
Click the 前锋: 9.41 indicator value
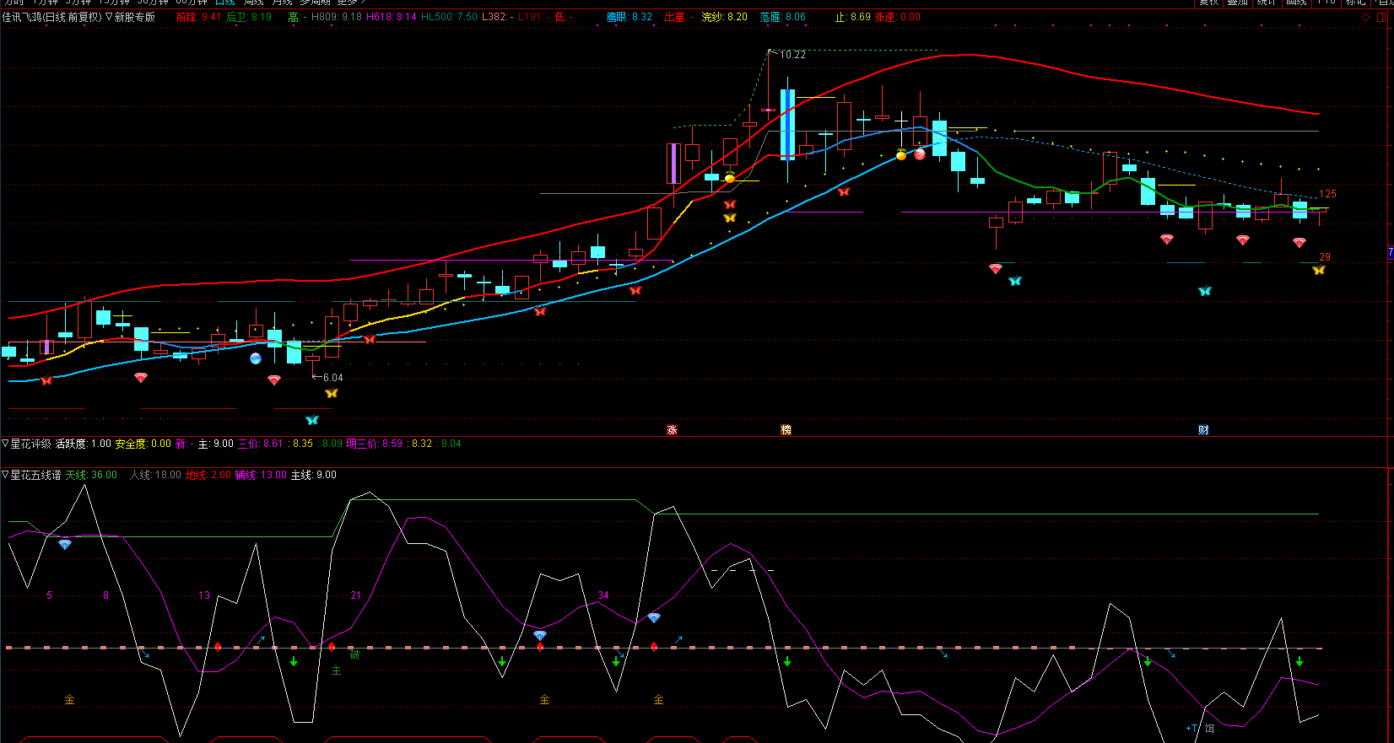point(198,17)
